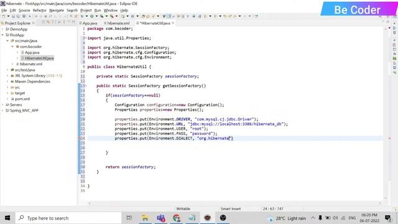Click the Save toolbar icon
The image size is (398, 224).
coord(13,16)
